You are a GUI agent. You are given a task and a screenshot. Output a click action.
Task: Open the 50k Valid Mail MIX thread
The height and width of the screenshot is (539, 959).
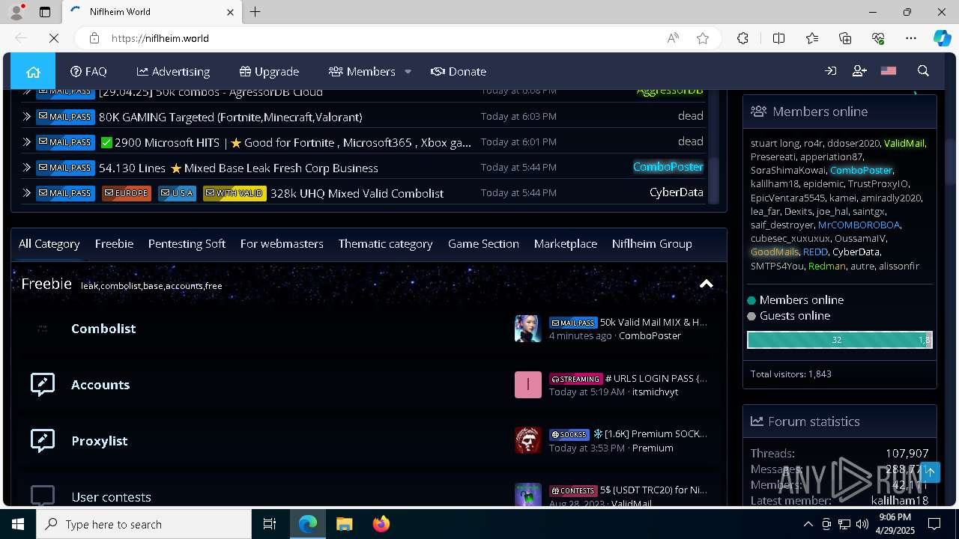[653, 322]
